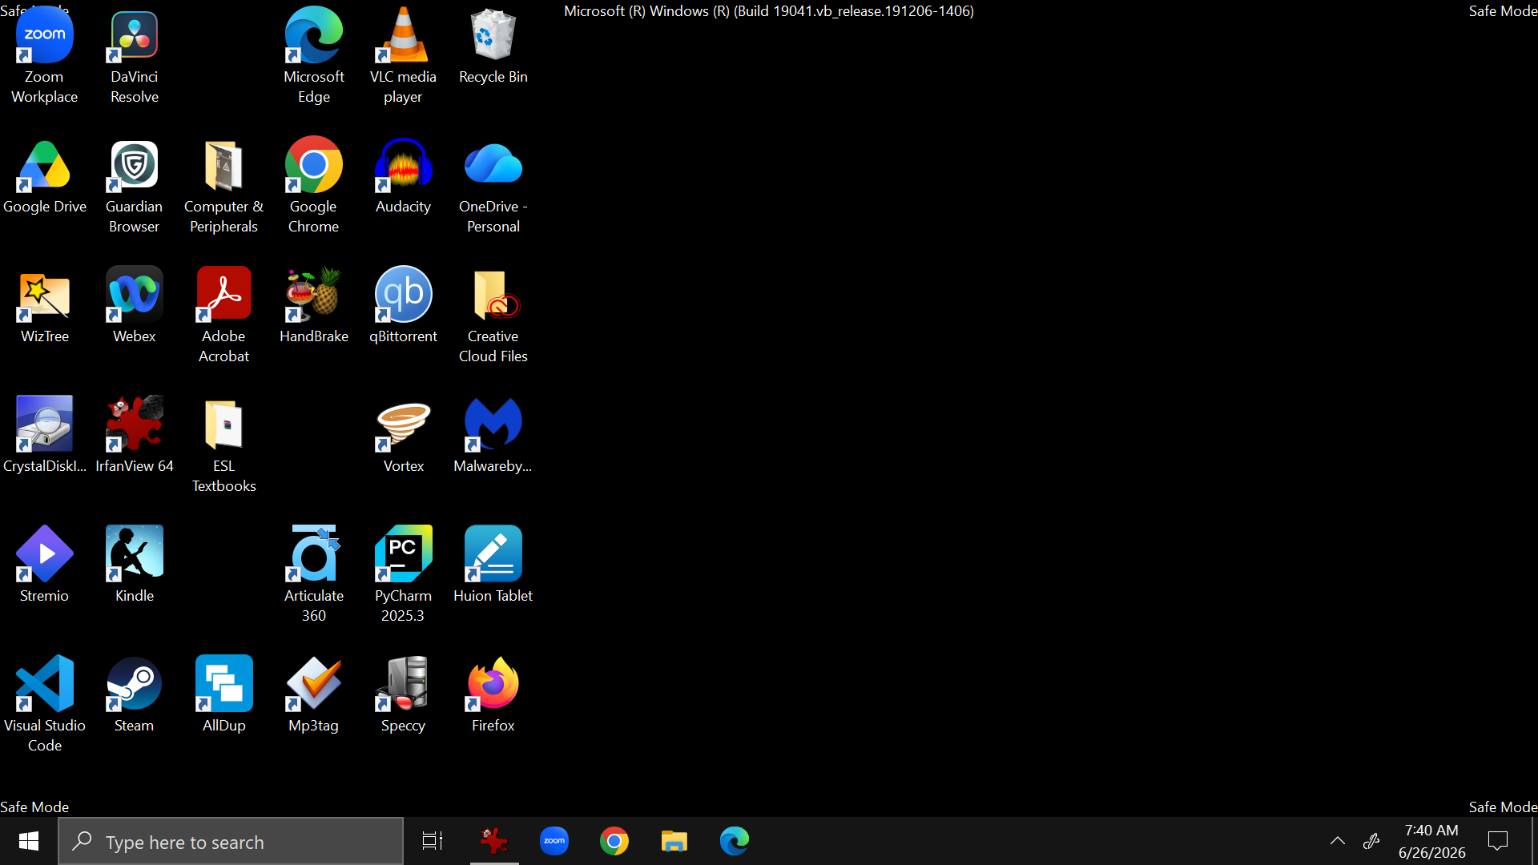Show hidden system tray icons
Image resolution: width=1538 pixels, height=865 pixels.
1338,841
